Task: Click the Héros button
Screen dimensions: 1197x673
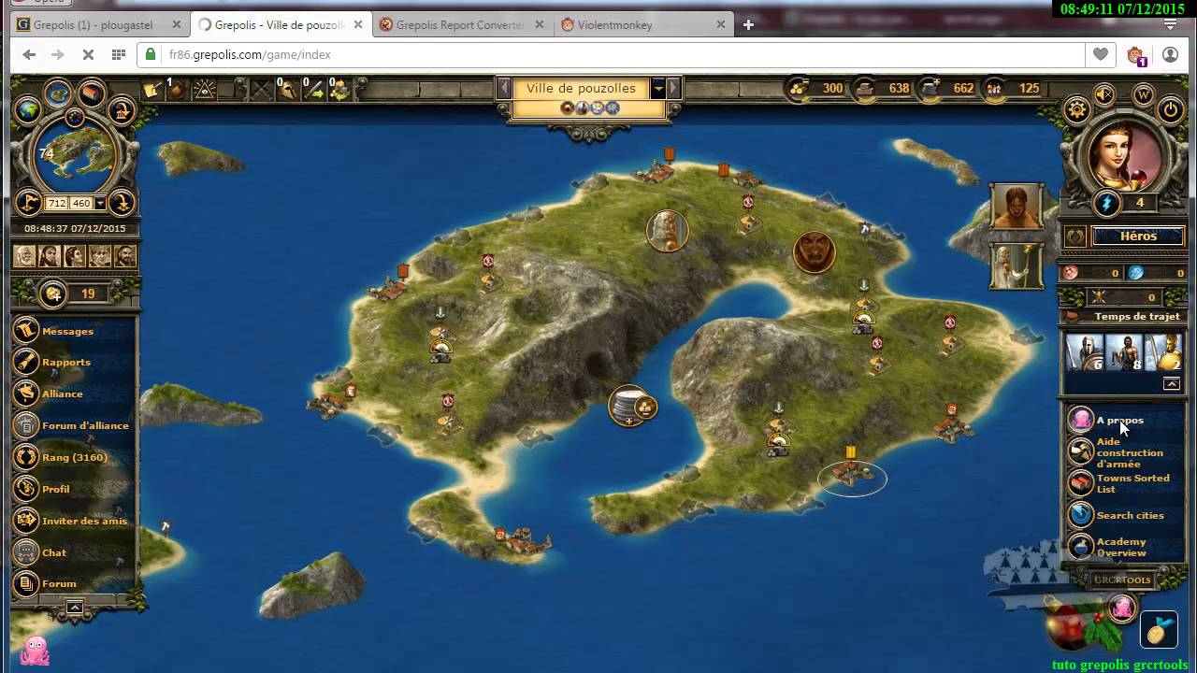Action: point(1138,236)
